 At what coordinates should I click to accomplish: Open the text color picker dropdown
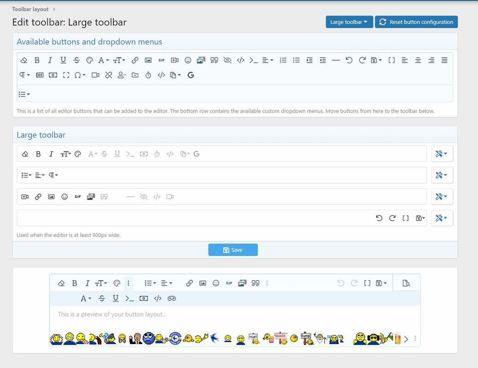[102, 60]
